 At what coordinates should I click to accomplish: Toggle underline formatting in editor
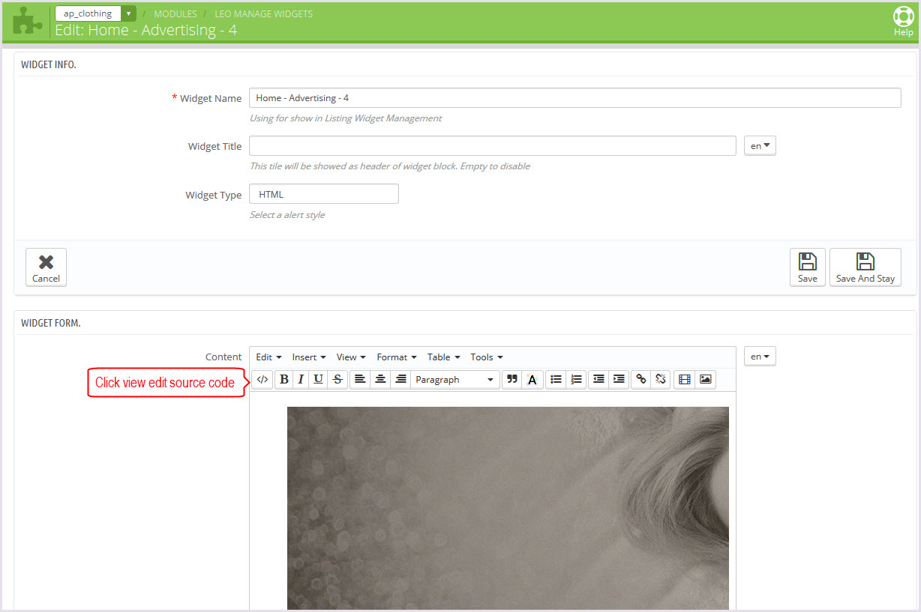318,380
